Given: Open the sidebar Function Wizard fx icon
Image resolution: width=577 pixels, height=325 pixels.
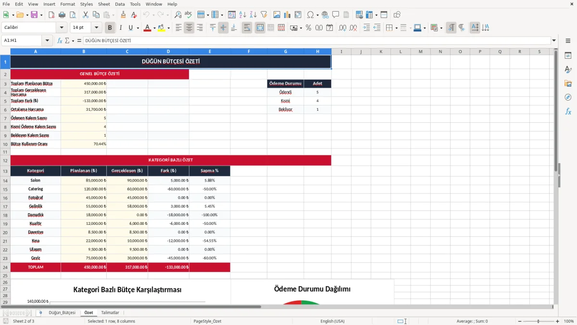Looking at the screenshot, I should pyautogui.click(x=568, y=112).
